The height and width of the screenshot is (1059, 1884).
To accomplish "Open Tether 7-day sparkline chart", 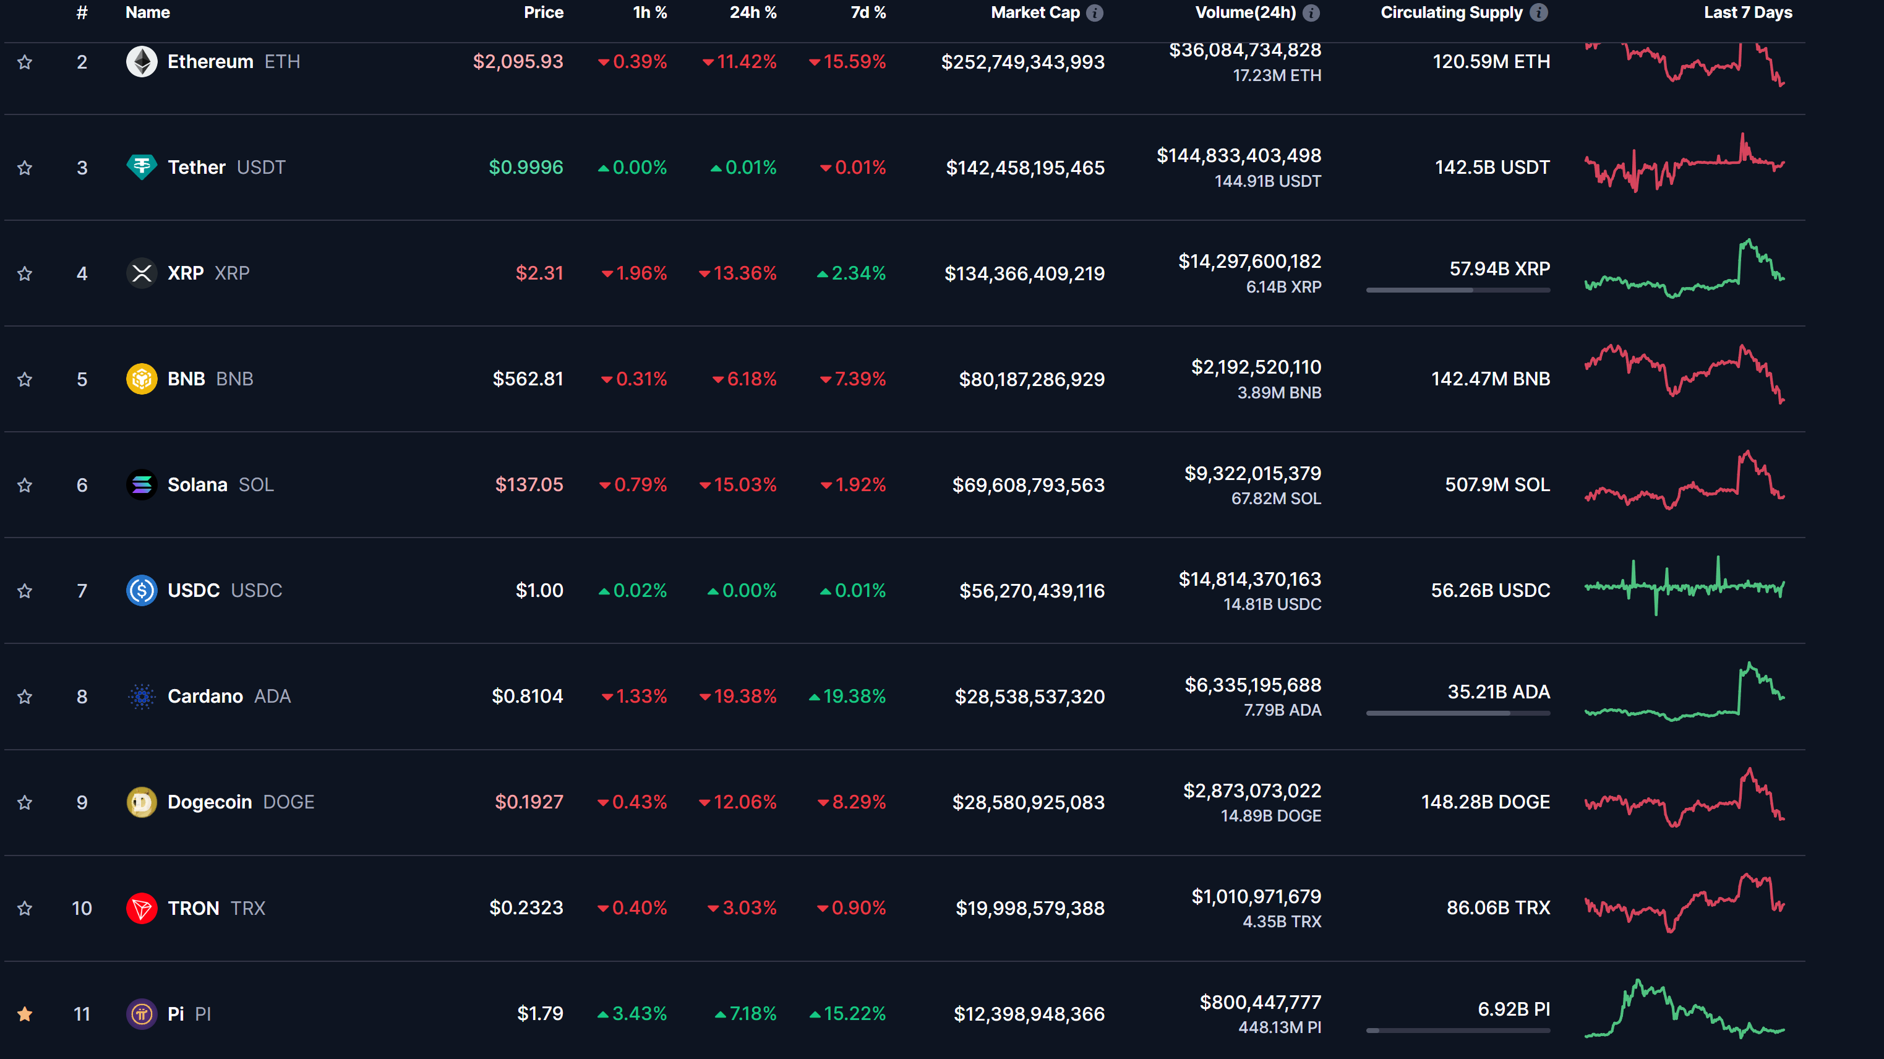I will point(1684,163).
